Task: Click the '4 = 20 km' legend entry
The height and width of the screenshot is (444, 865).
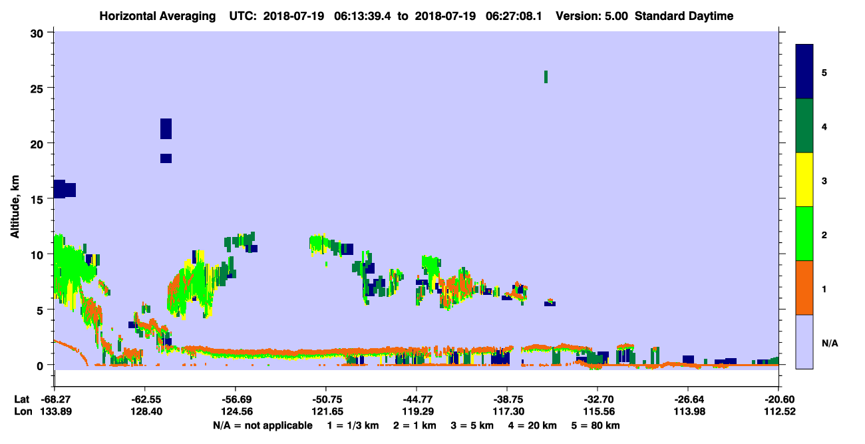Action: (x=532, y=425)
